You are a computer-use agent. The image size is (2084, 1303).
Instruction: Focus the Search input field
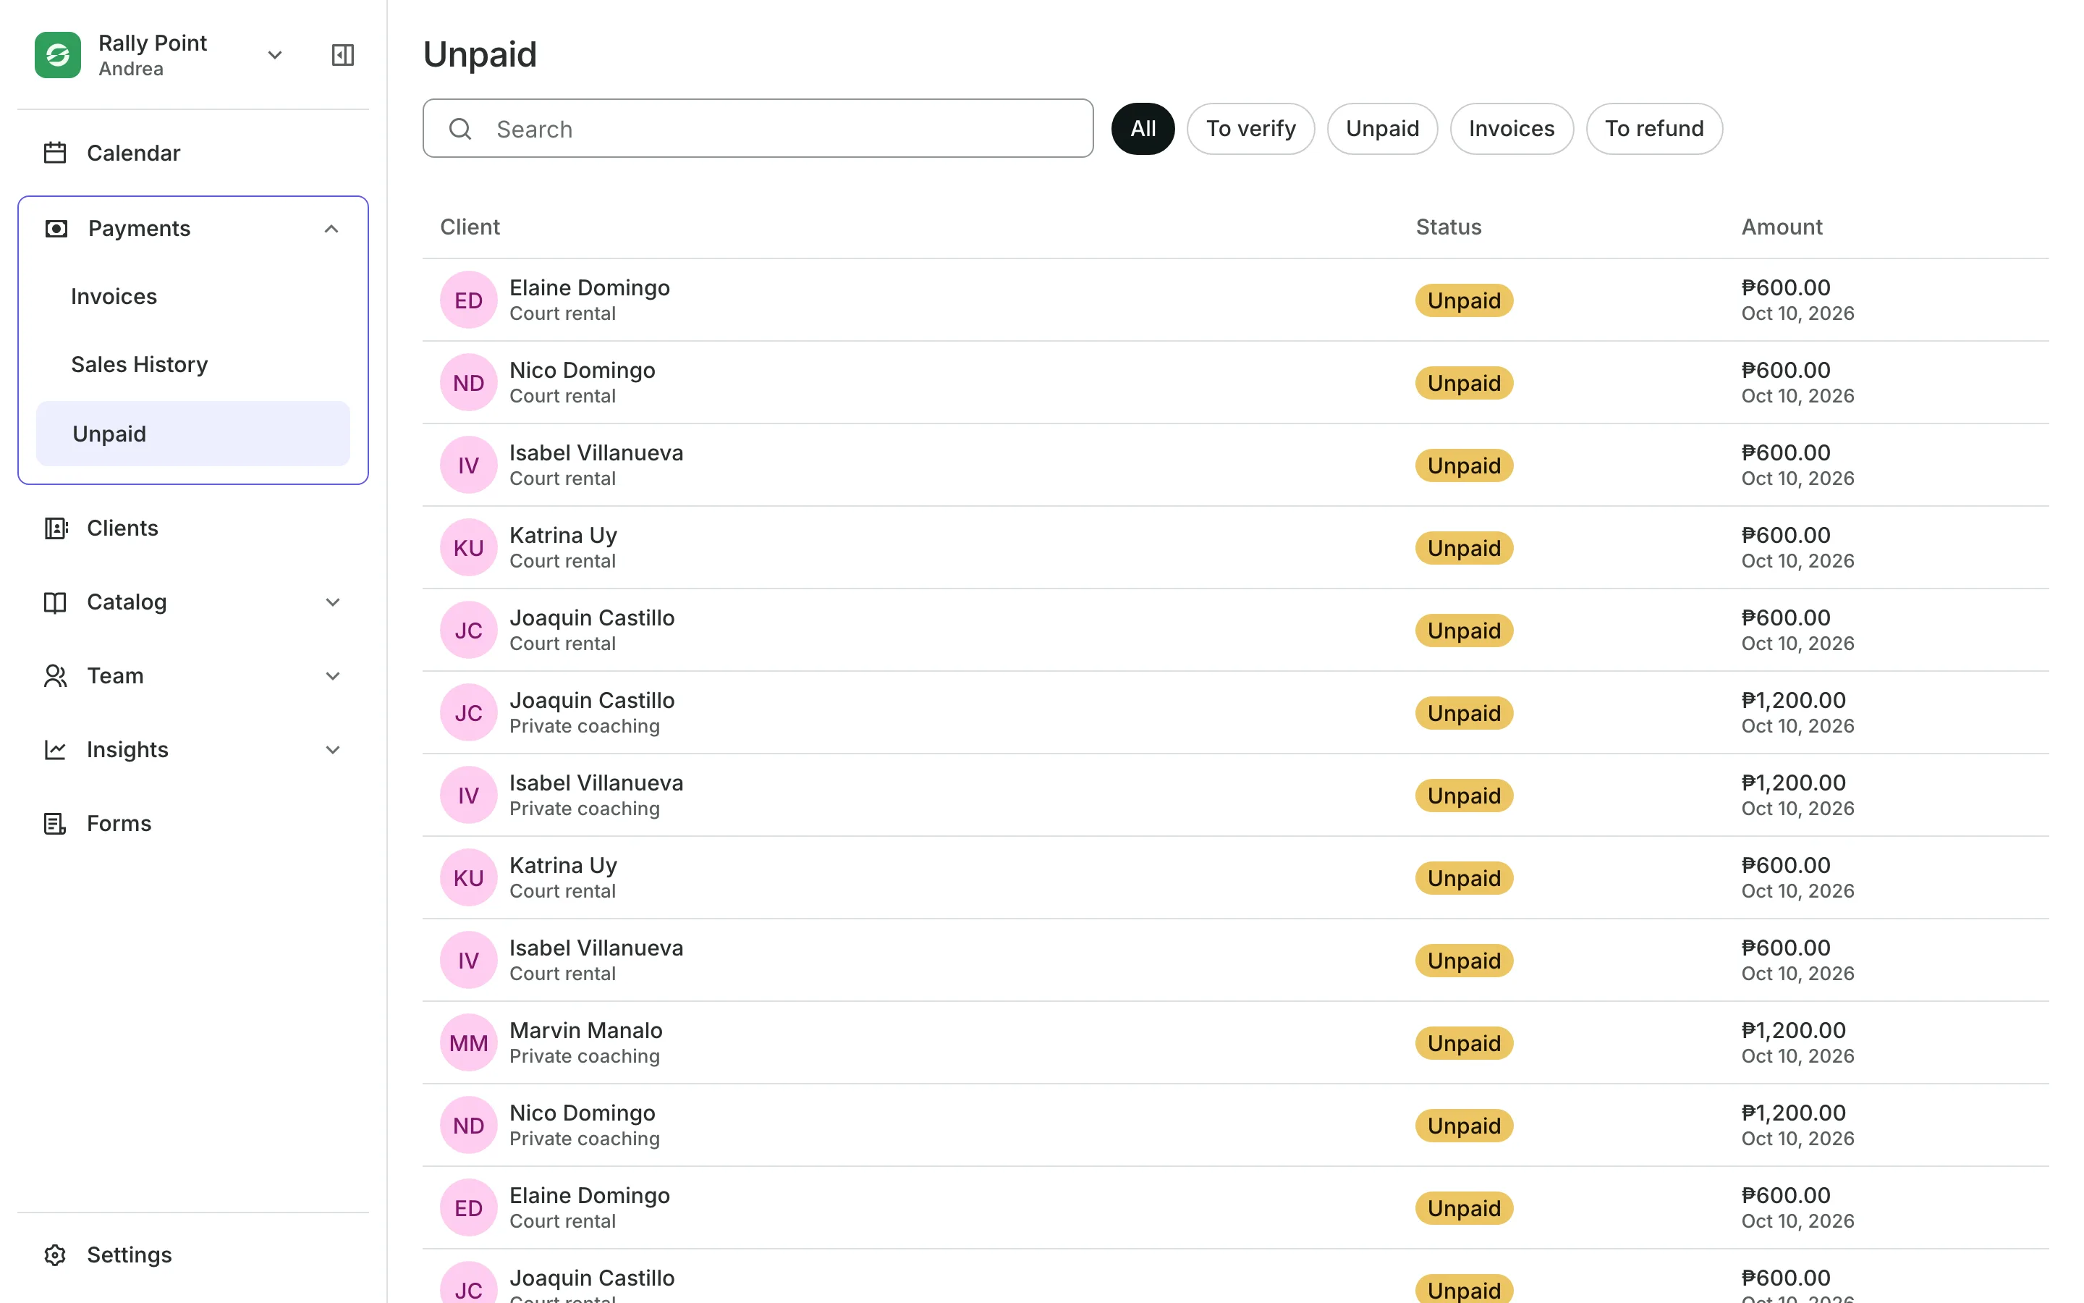coord(758,128)
